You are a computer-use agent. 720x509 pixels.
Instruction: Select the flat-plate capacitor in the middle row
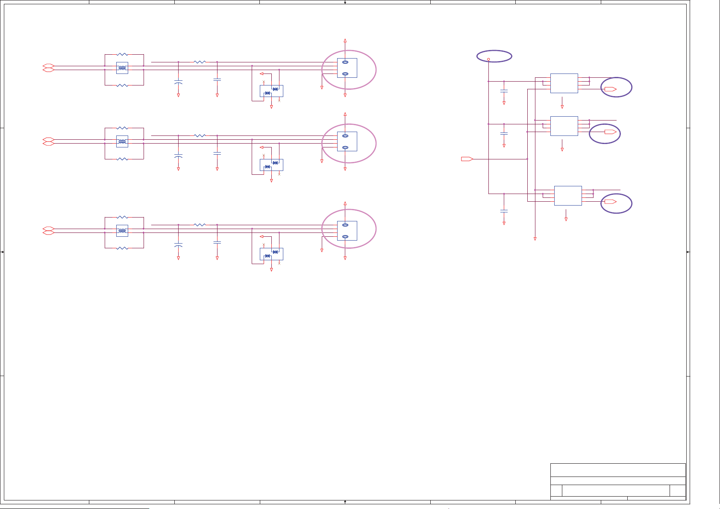(217, 153)
